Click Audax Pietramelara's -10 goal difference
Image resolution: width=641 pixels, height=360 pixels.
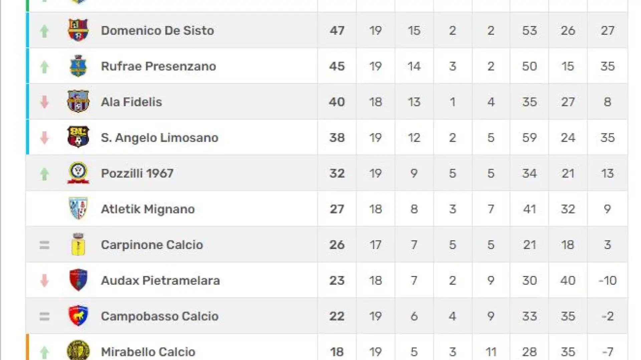(608, 280)
